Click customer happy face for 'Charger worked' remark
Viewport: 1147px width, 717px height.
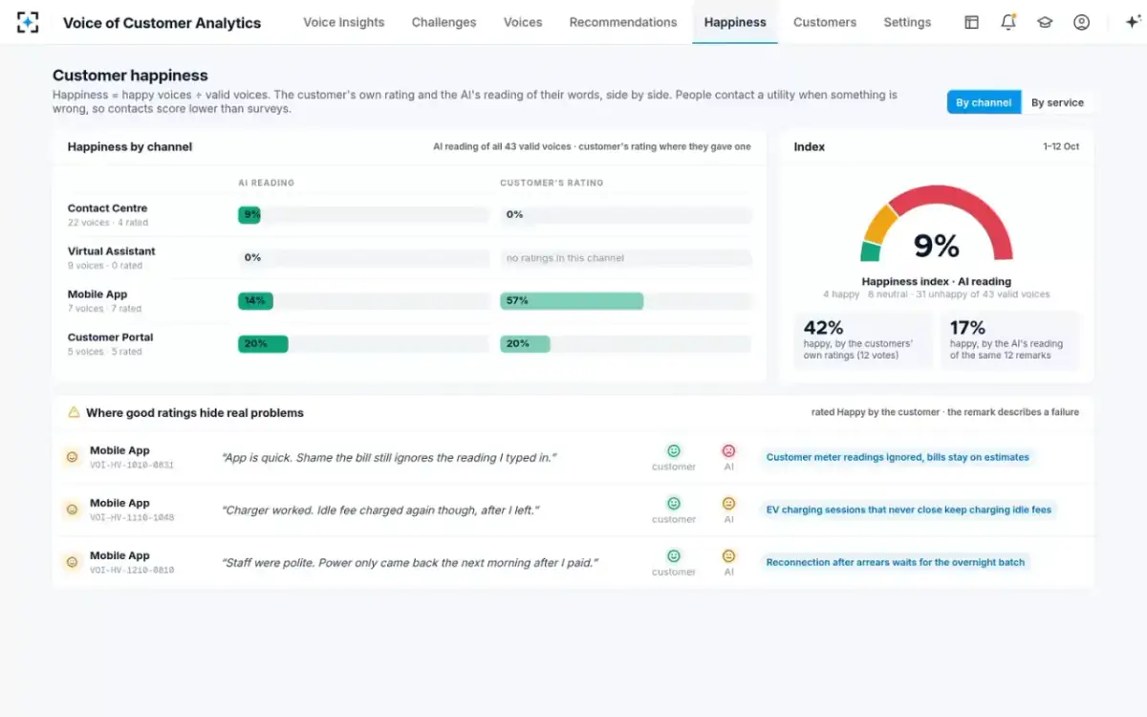674,503
